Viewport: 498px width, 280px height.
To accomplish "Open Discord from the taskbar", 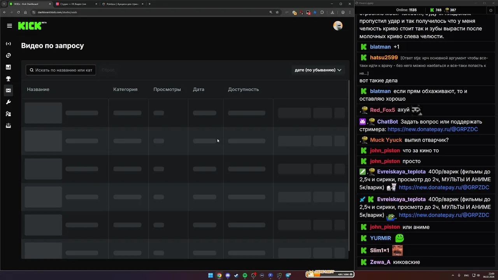I will 228,275.
